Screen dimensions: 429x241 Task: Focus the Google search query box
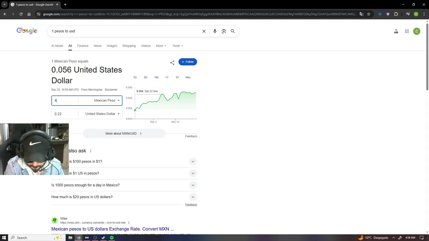124,31
